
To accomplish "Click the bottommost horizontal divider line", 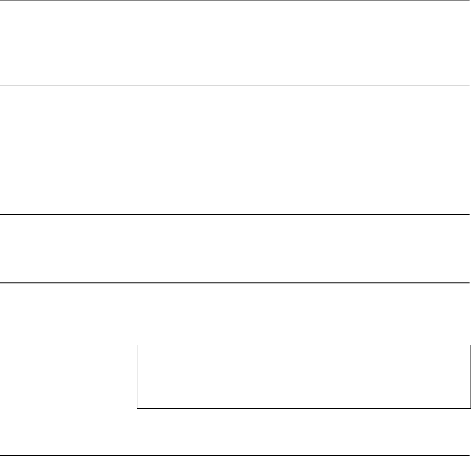I will (235, 456).
